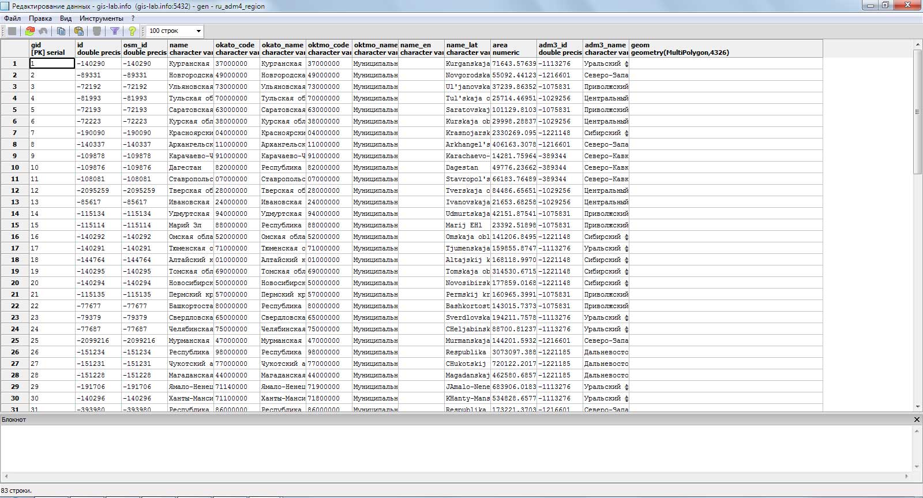Click the table vertical scrollbar down arrow
The height and width of the screenshot is (498, 923).
pyautogui.click(x=918, y=406)
